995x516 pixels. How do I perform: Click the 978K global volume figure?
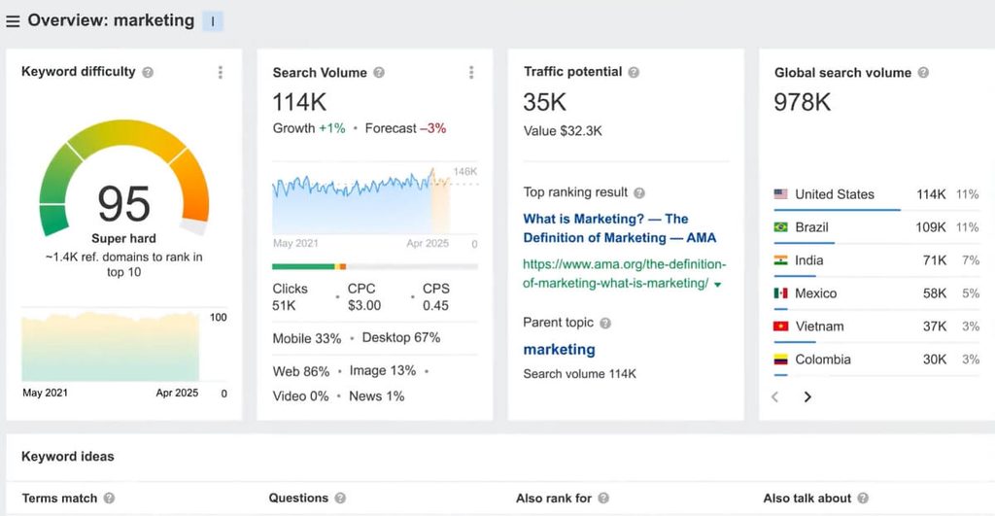tap(802, 102)
